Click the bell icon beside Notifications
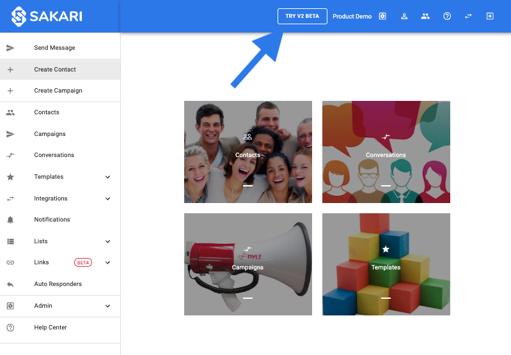Viewport: 511px width, 355px height. click(10, 220)
